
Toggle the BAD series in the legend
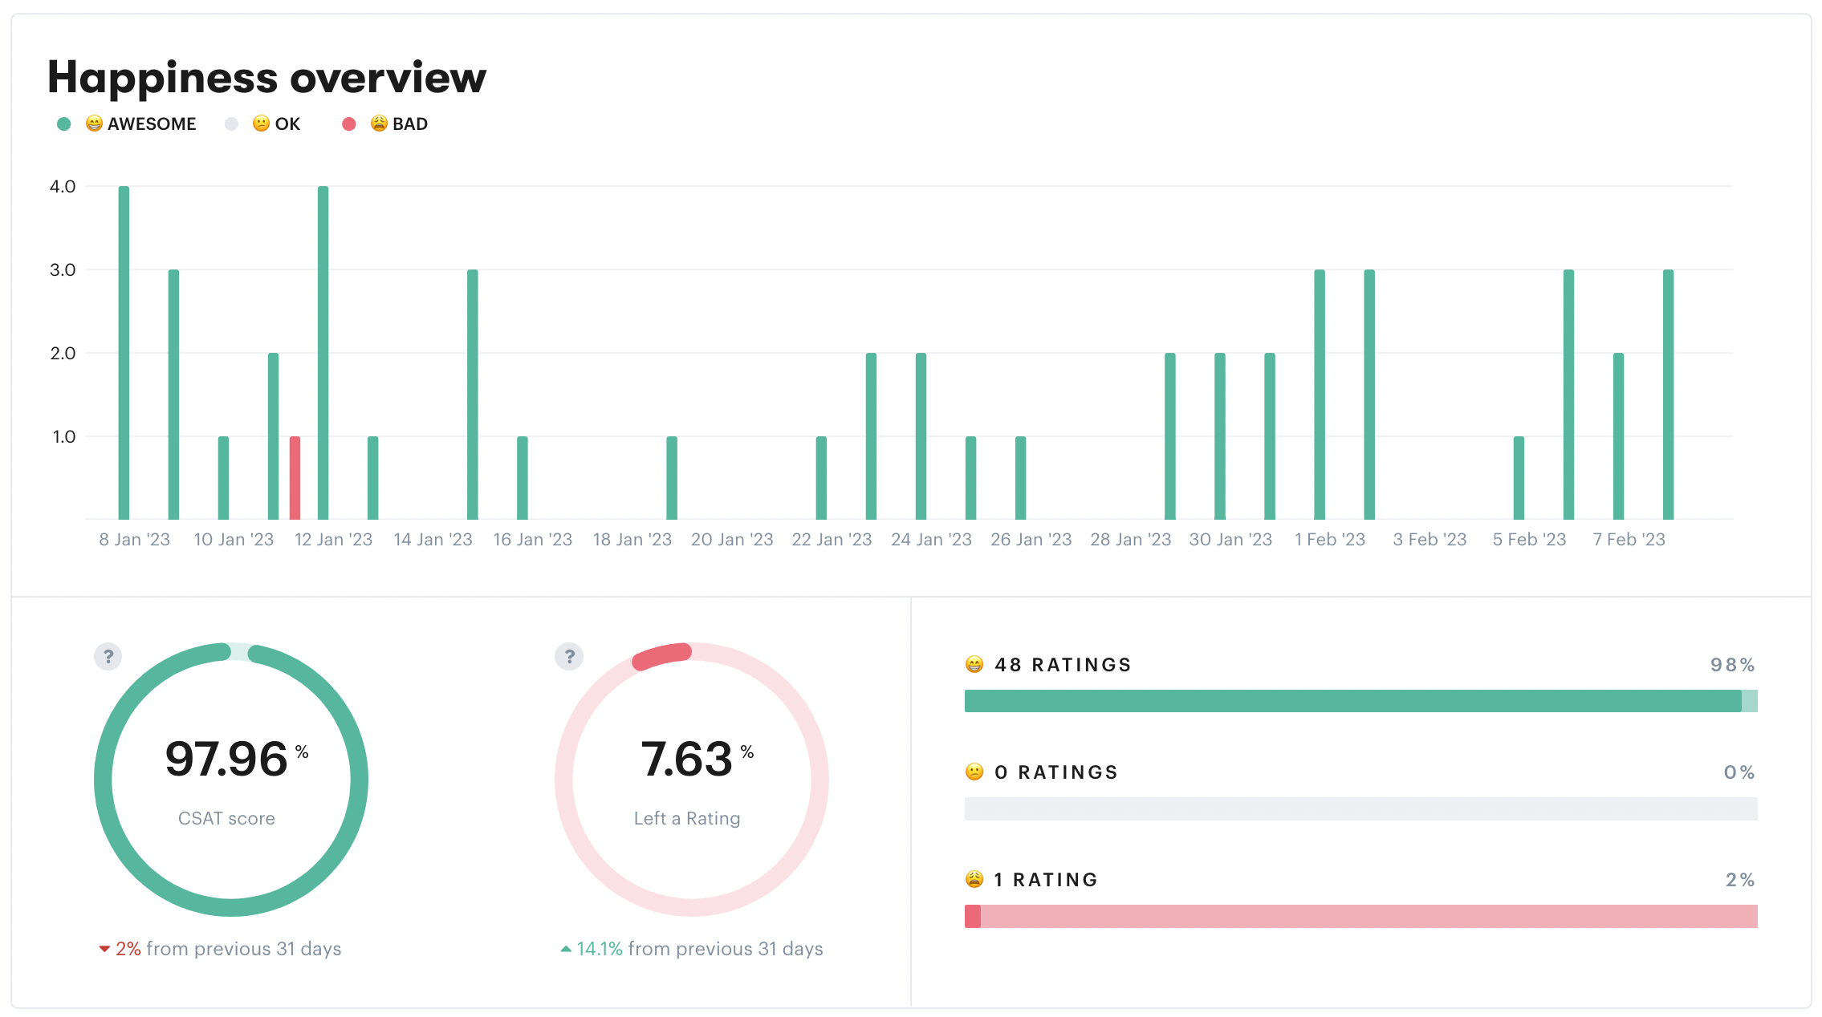pyautogui.click(x=409, y=124)
